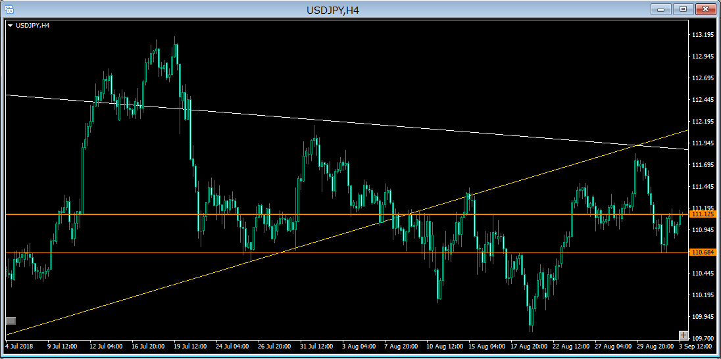Click the 3 Aug 04:00 time label
The image size is (721, 359).
pos(360,346)
